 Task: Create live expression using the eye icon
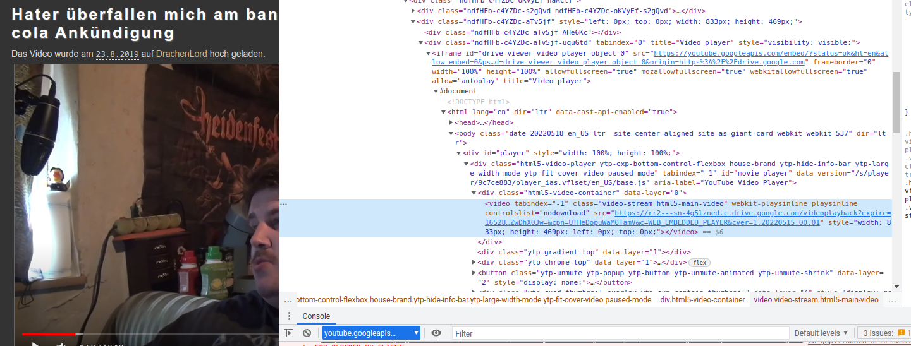436,333
